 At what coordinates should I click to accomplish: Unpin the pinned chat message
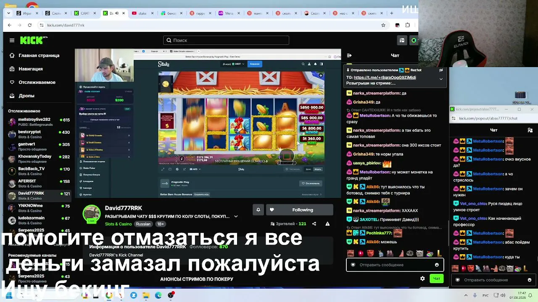[441, 70]
